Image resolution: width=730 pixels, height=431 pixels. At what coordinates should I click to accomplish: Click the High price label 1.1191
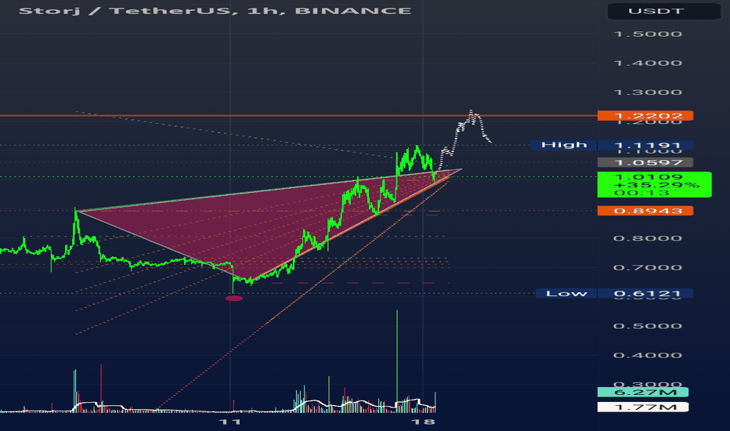point(645,146)
